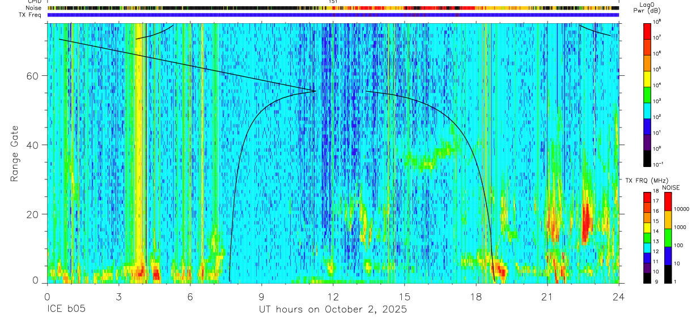The image size is (696, 321).
Task: Click the '24' tick on UT hours axis
Action: (619, 296)
